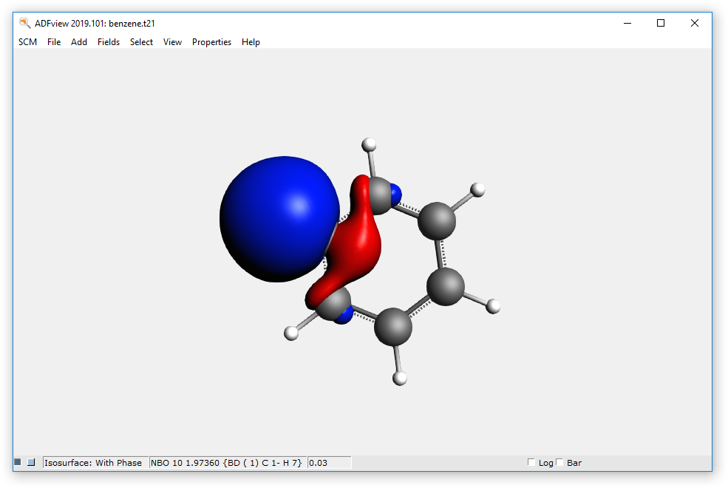Open the NBO 10 field selector dropdown

pyautogui.click(x=228, y=462)
